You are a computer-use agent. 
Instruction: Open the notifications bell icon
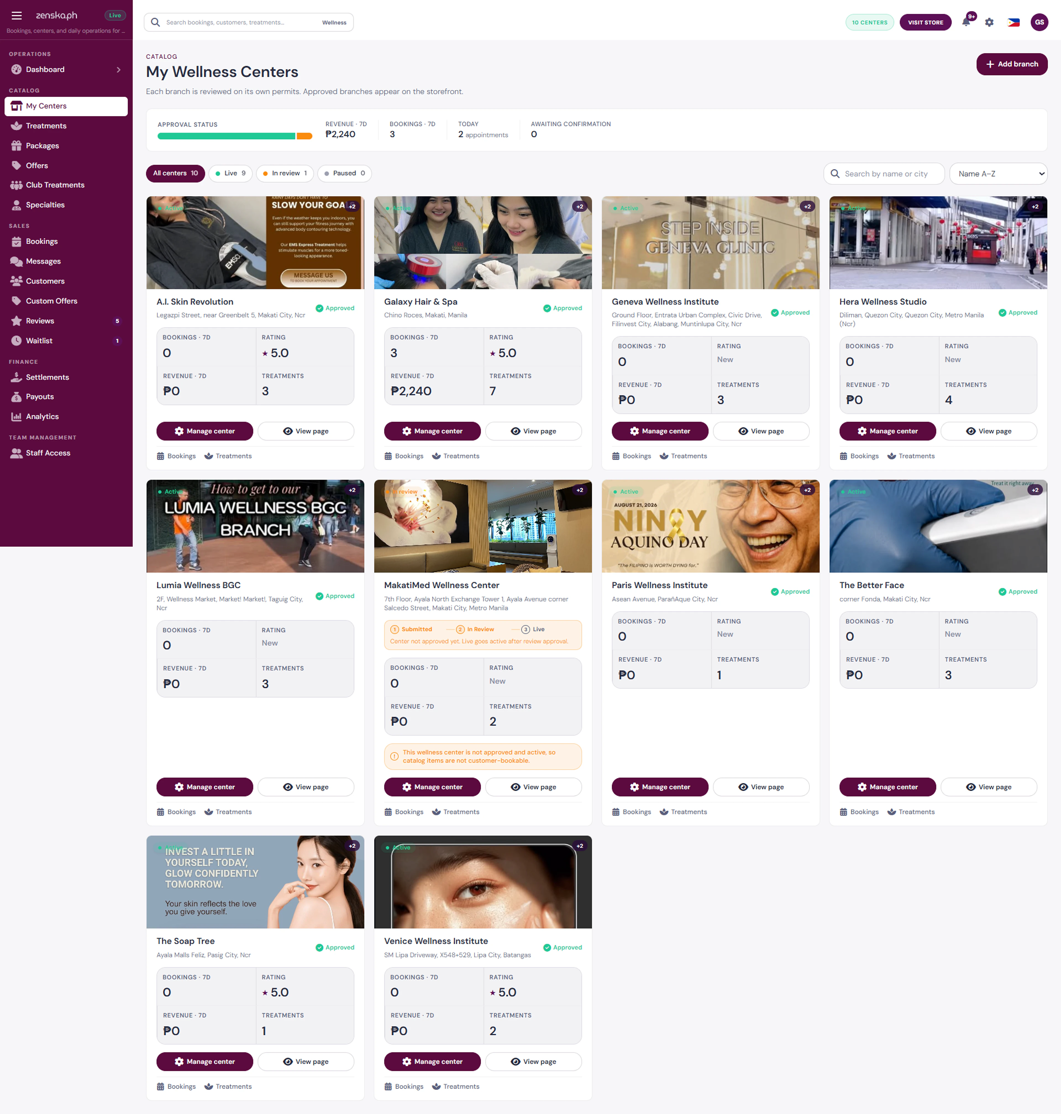[966, 23]
